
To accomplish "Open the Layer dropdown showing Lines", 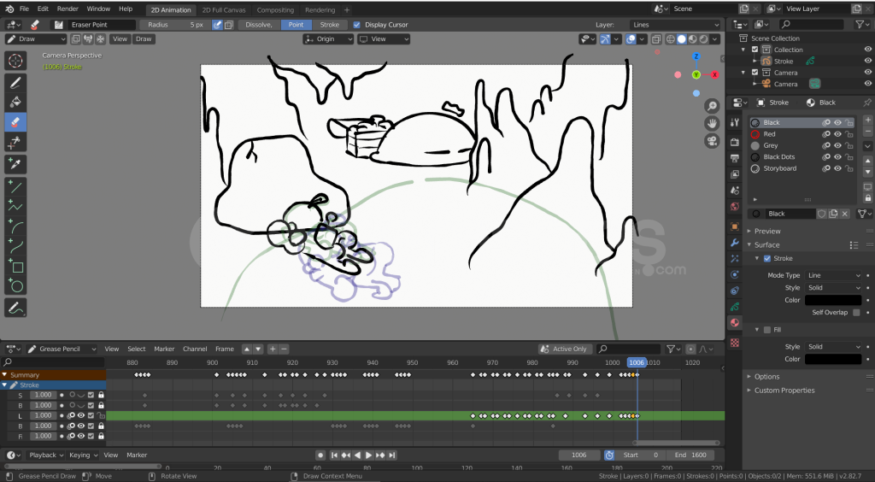I will tap(674, 25).
